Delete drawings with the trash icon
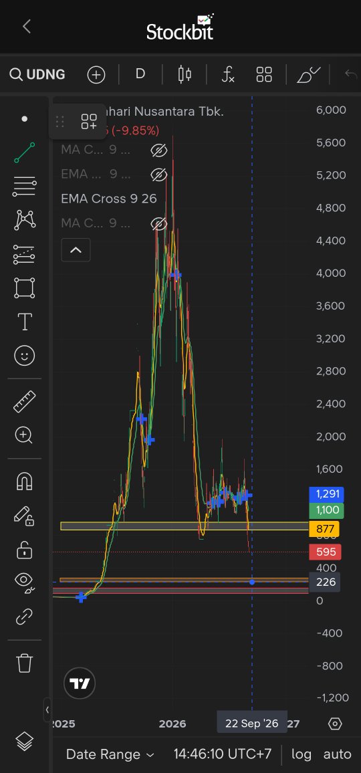The image size is (361, 773). click(x=25, y=663)
